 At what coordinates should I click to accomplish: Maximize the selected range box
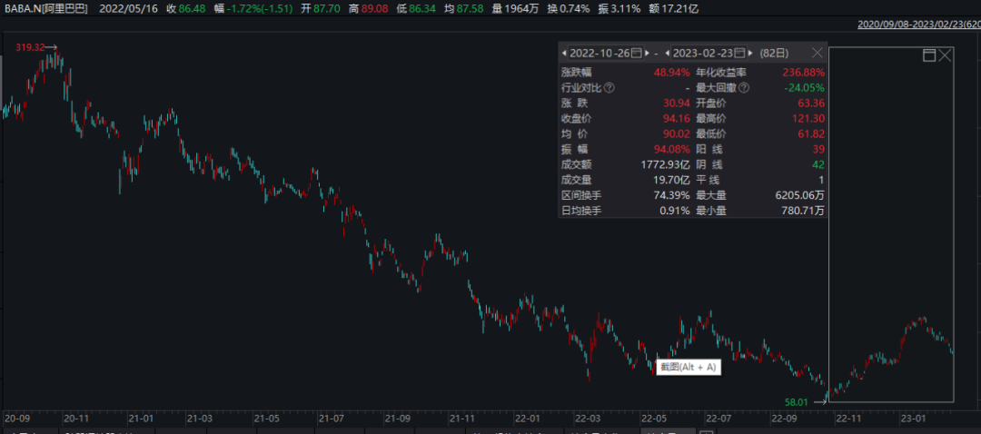(x=928, y=55)
